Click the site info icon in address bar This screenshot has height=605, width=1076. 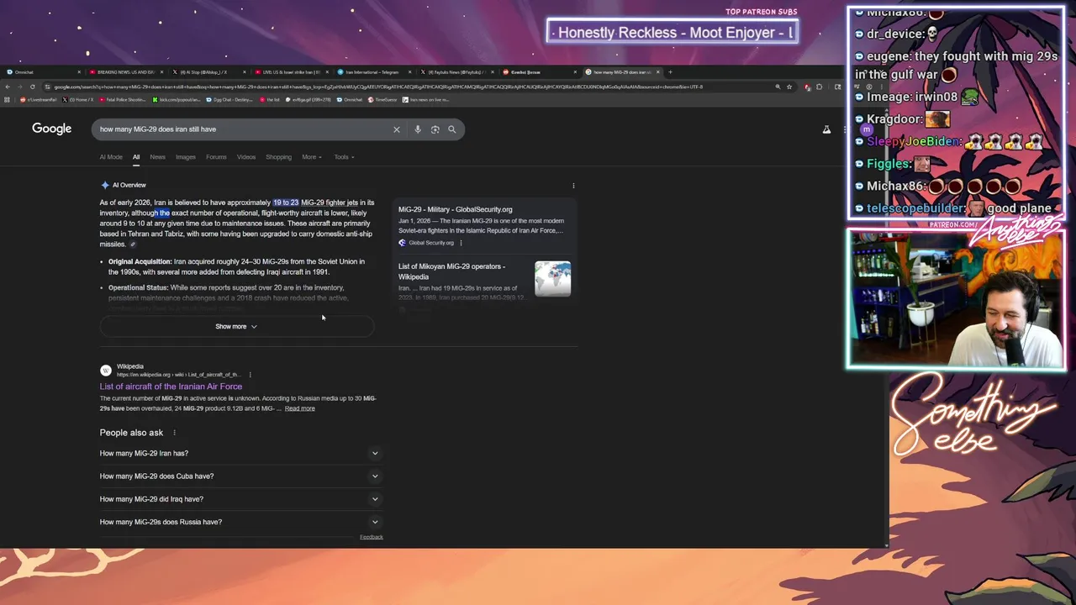pyautogui.click(x=47, y=87)
